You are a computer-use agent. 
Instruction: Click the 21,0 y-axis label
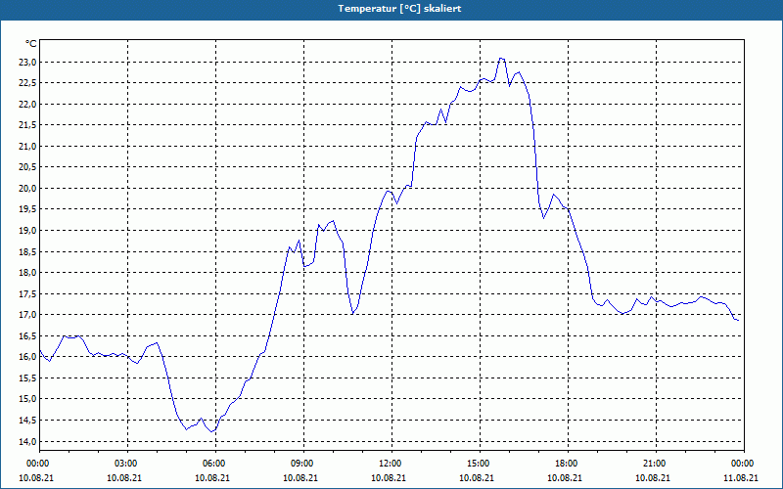(27, 146)
